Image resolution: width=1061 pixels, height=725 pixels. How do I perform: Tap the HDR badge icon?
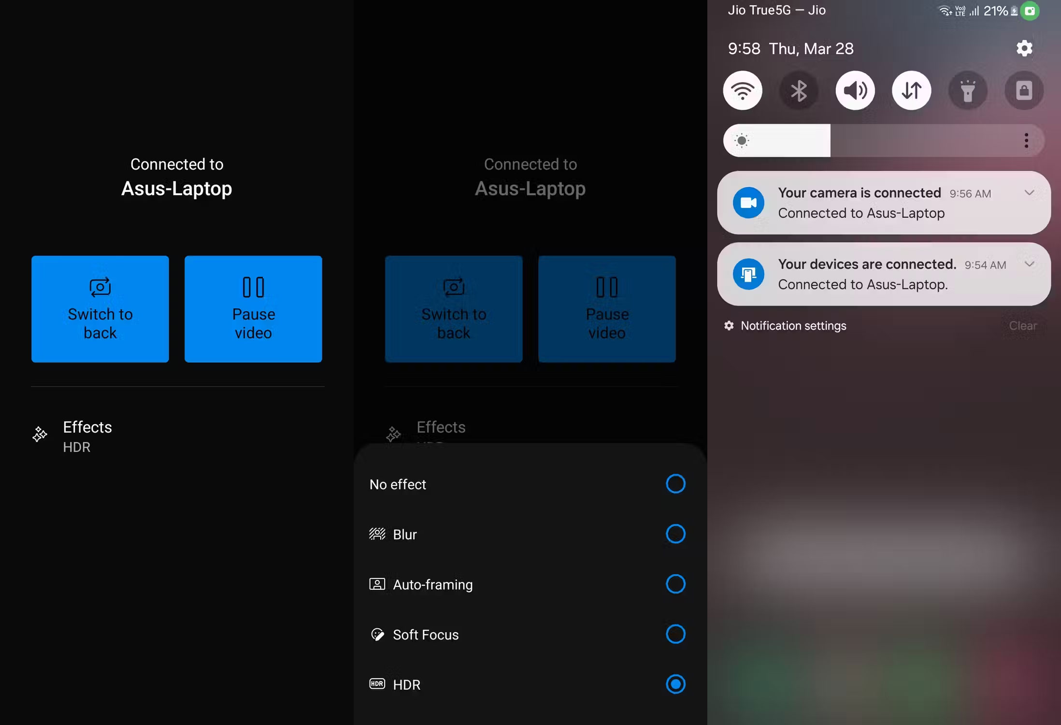pyautogui.click(x=377, y=684)
